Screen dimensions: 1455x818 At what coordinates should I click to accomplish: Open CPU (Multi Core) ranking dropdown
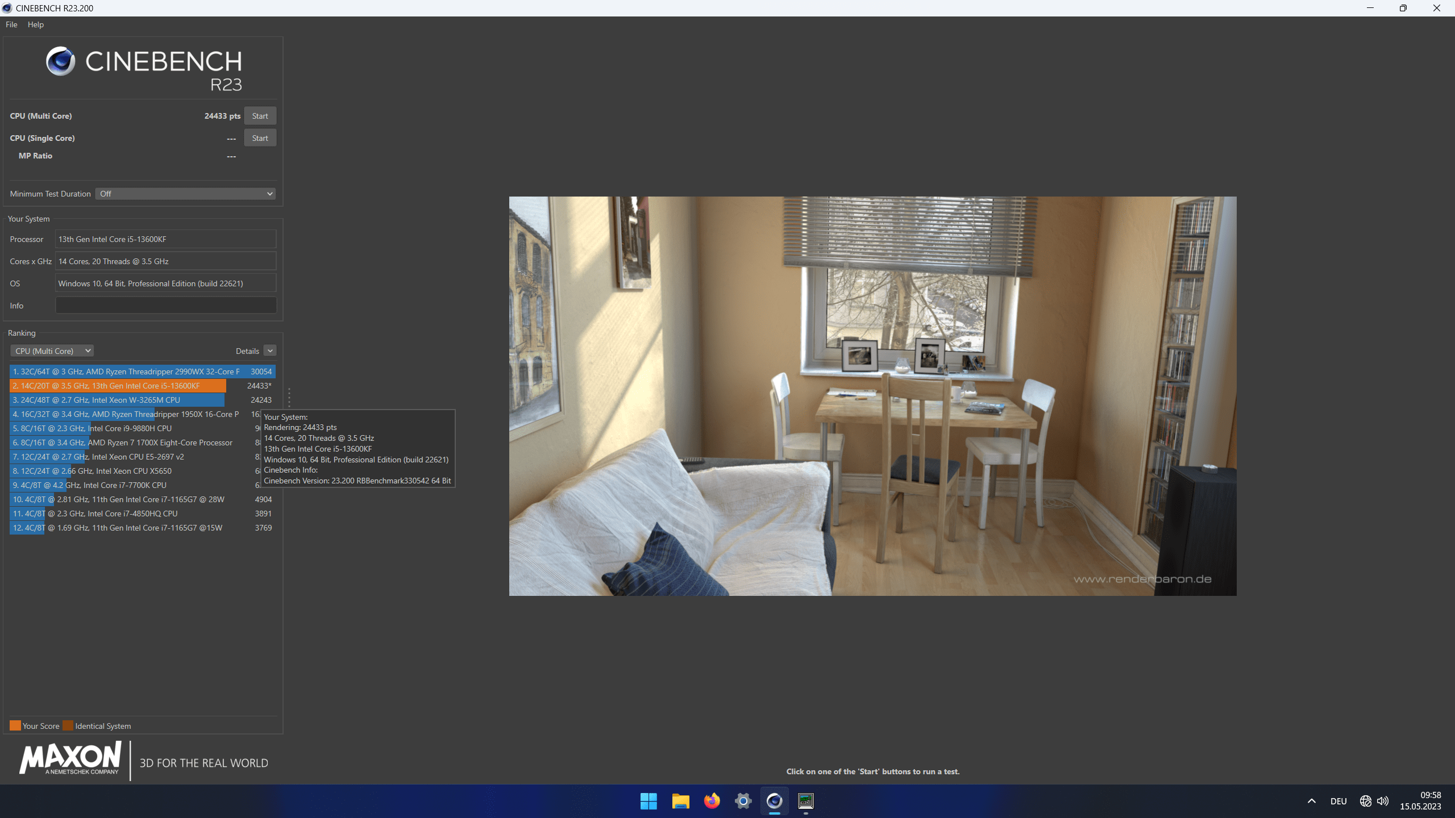[52, 351]
